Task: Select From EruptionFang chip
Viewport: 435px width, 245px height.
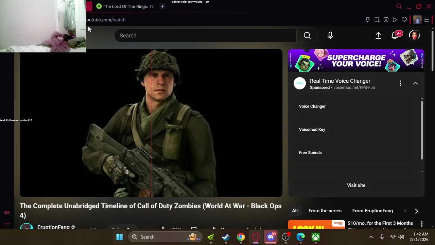Action: click(372, 211)
